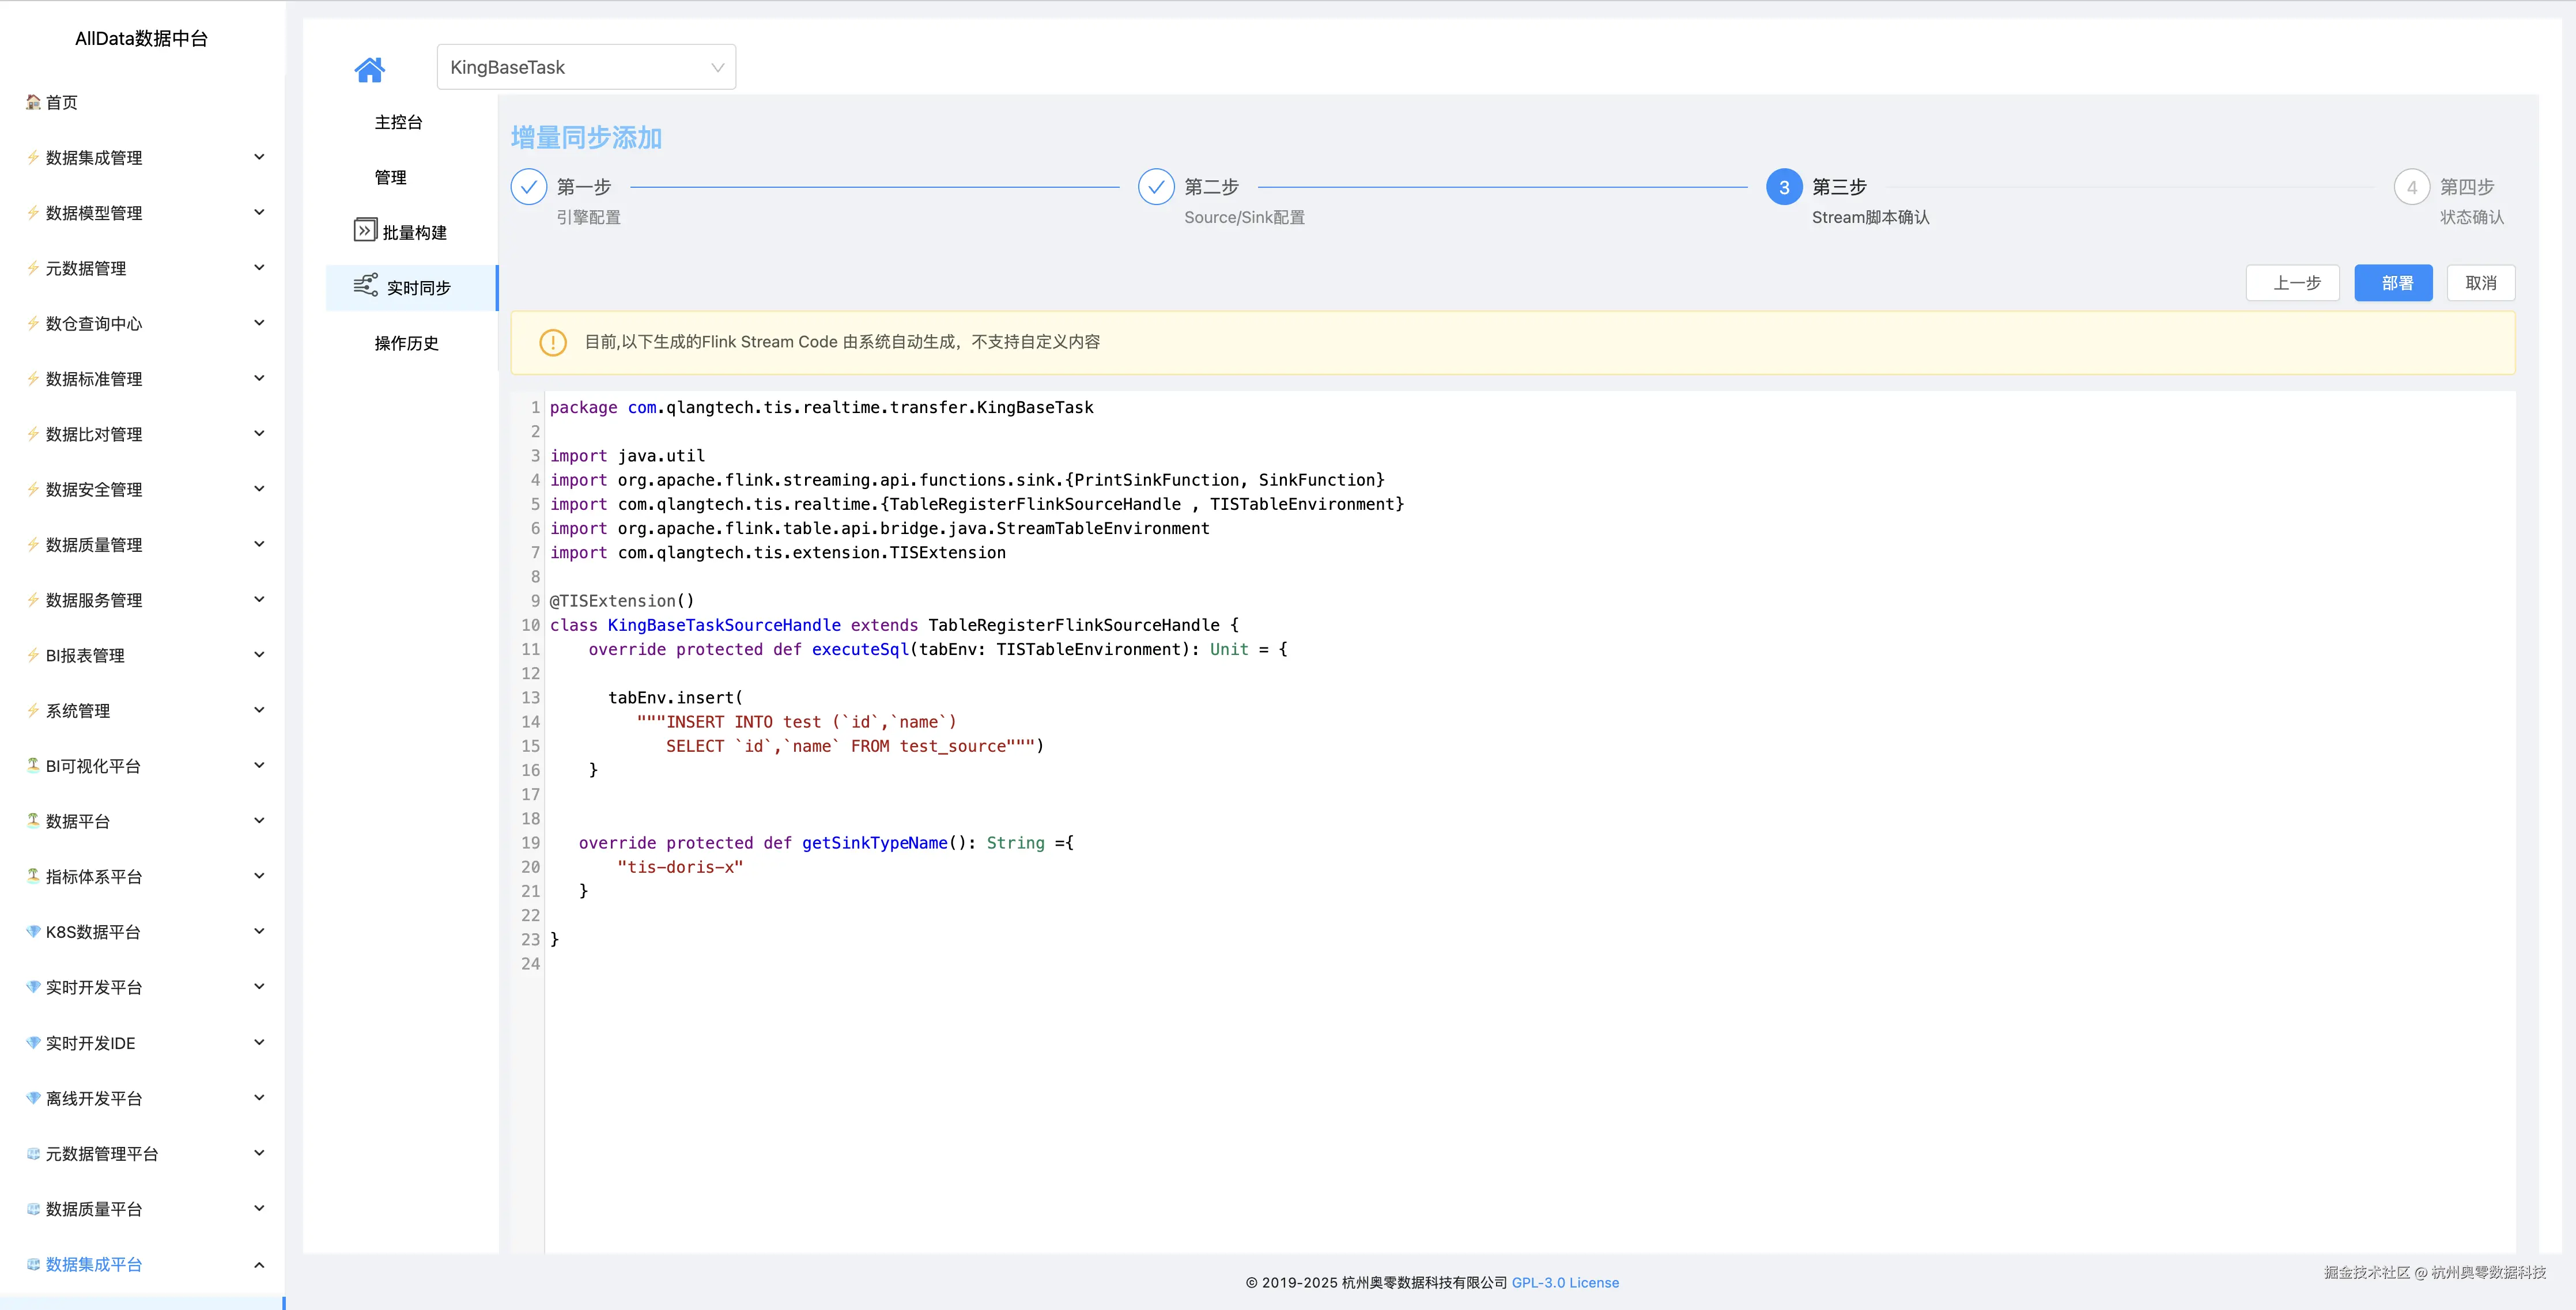Open the GPL-3.0 License link
Screen dimensions: 2576x1310
[1565, 1282]
